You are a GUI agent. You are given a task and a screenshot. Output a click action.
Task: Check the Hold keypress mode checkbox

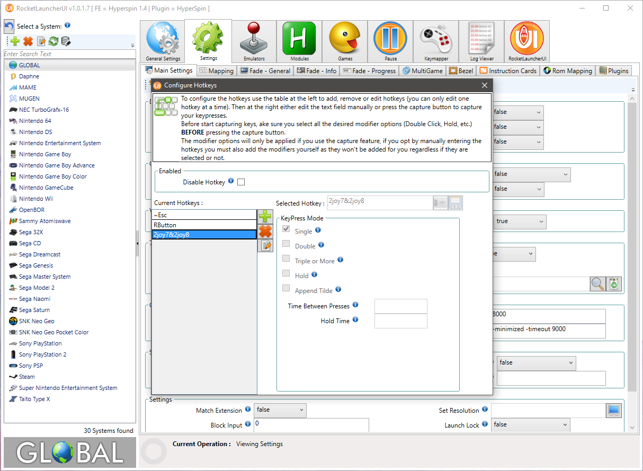click(286, 274)
